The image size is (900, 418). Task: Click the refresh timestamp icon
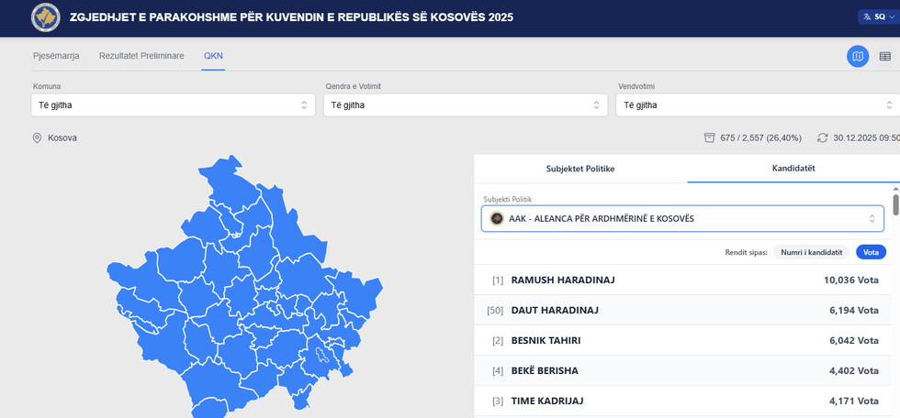[x=822, y=137]
